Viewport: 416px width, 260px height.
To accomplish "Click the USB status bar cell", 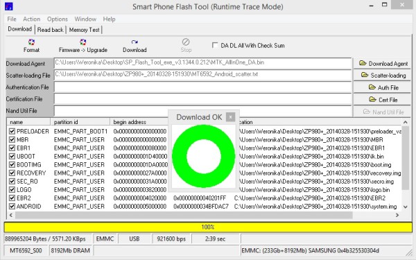I will [x=135, y=239].
